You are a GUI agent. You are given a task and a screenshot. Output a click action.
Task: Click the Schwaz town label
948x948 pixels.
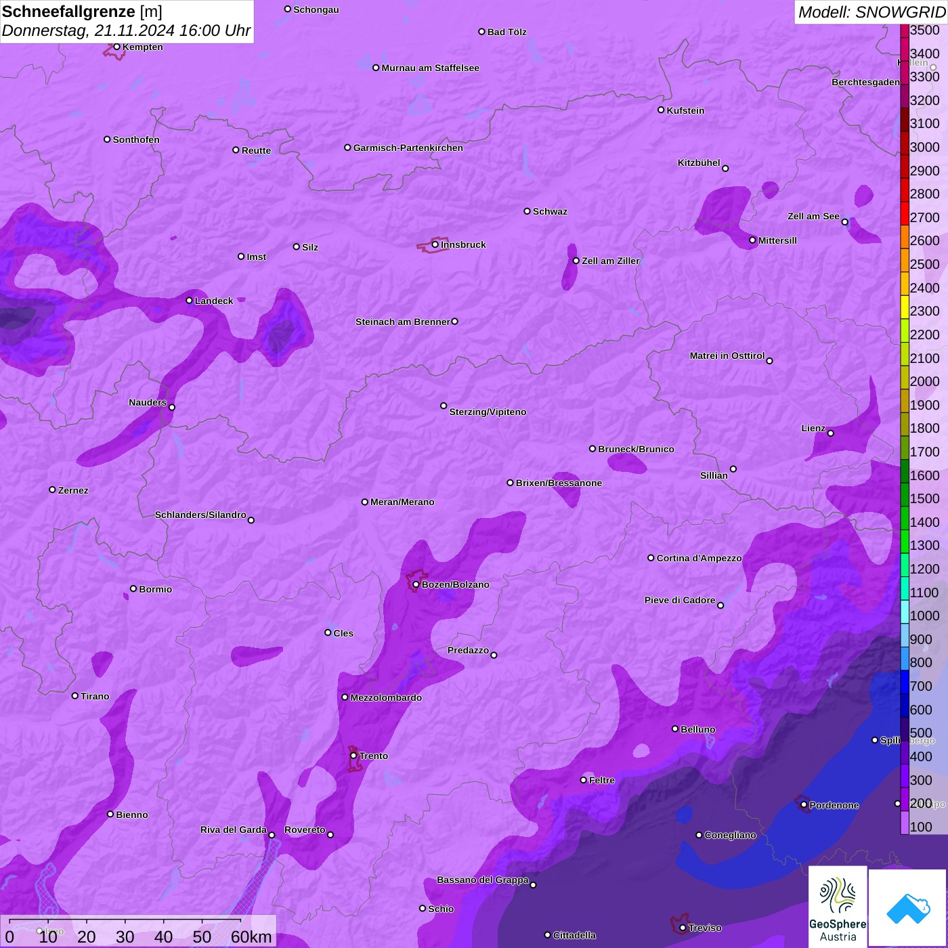click(550, 211)
